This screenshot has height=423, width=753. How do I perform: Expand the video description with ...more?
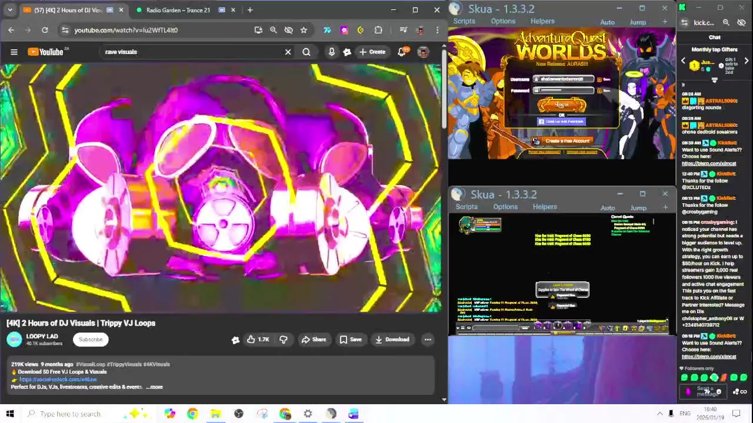[x=155, y=387]
